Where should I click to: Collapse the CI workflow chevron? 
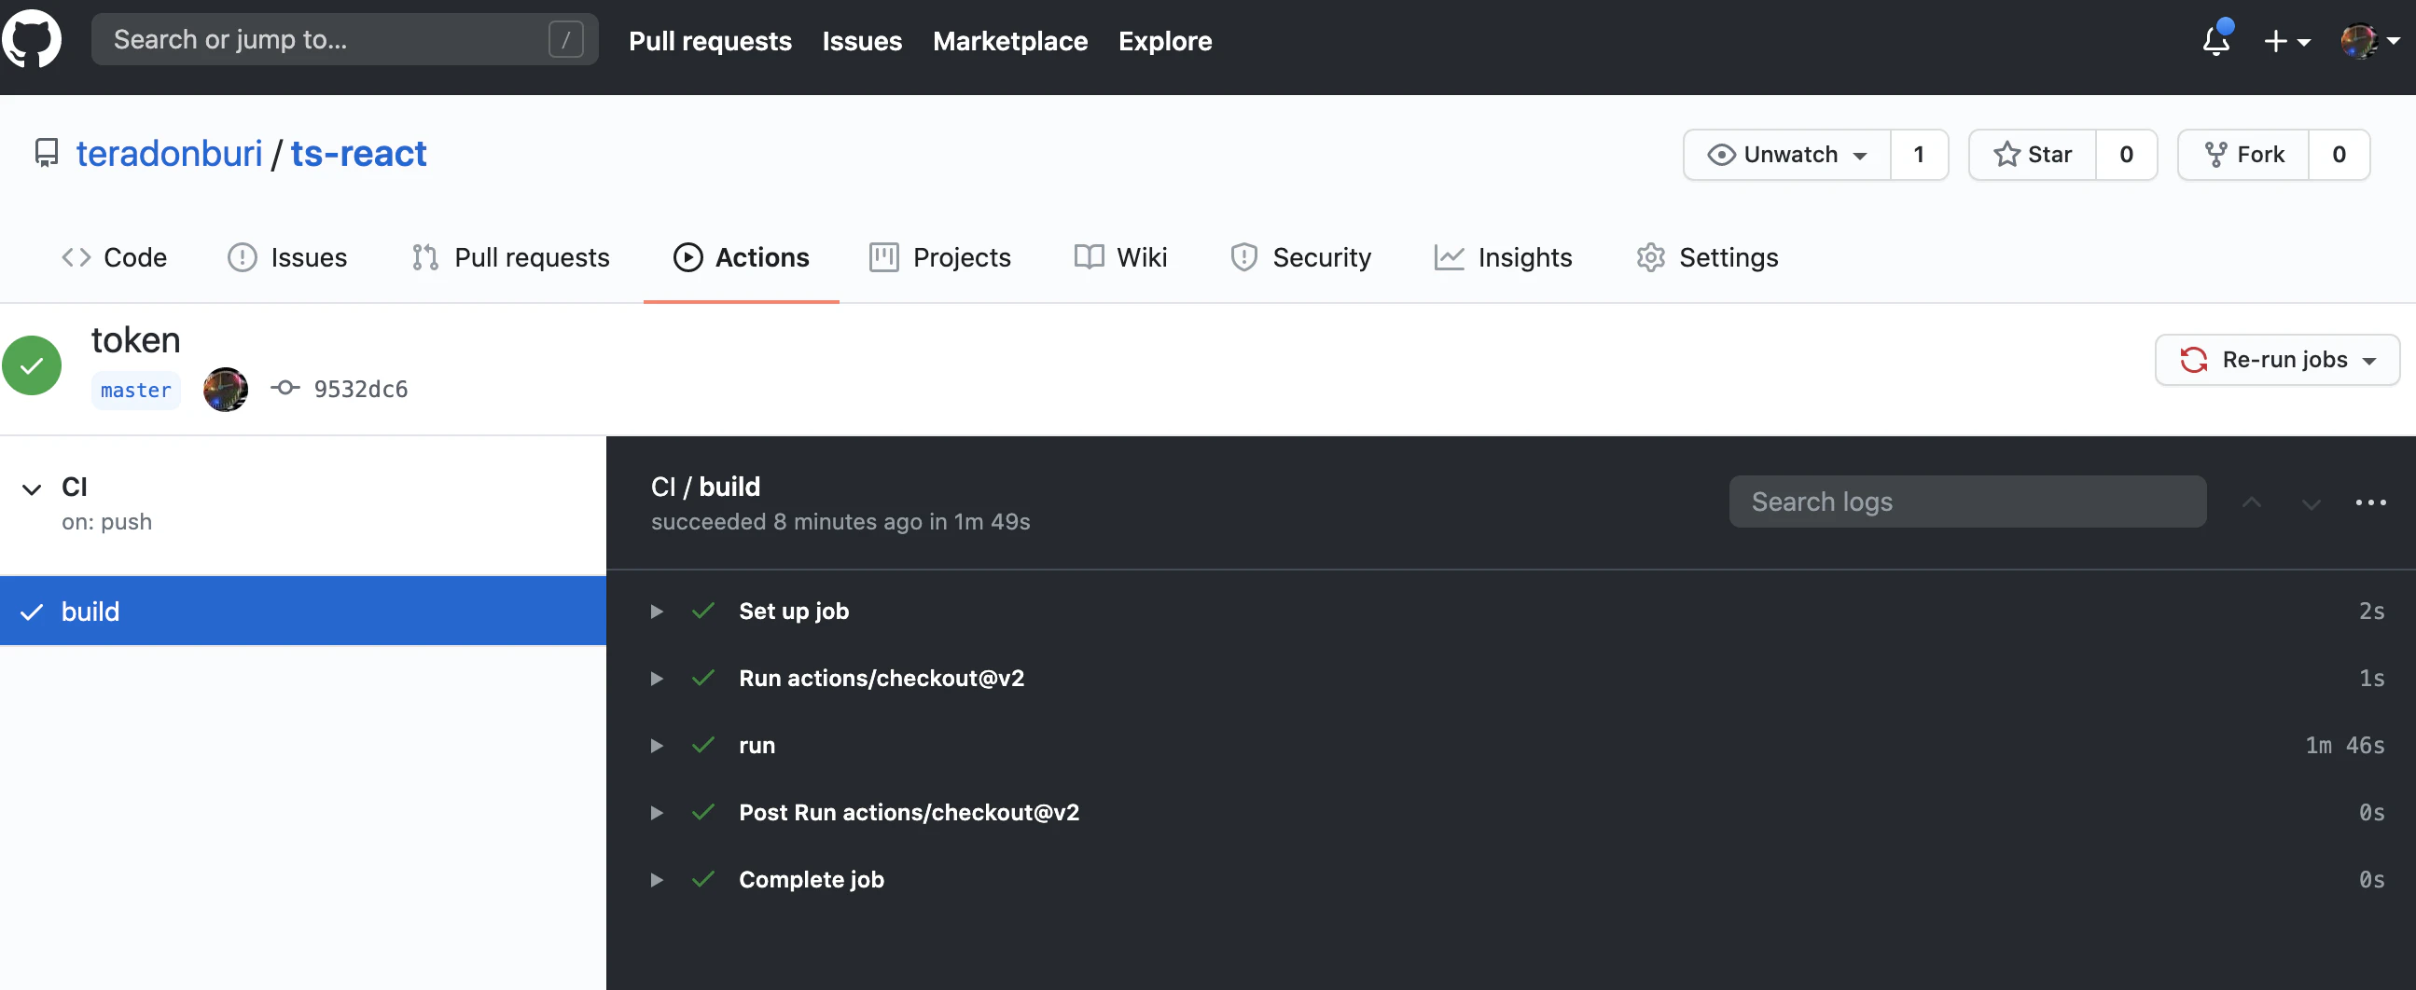point(32,489)
